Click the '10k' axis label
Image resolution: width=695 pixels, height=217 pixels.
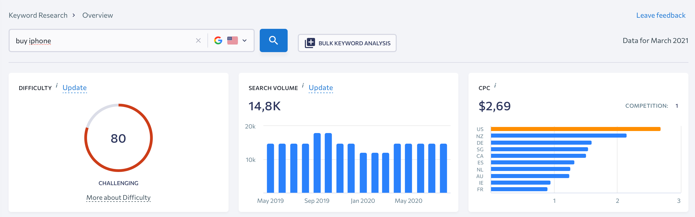coord(250,160)
